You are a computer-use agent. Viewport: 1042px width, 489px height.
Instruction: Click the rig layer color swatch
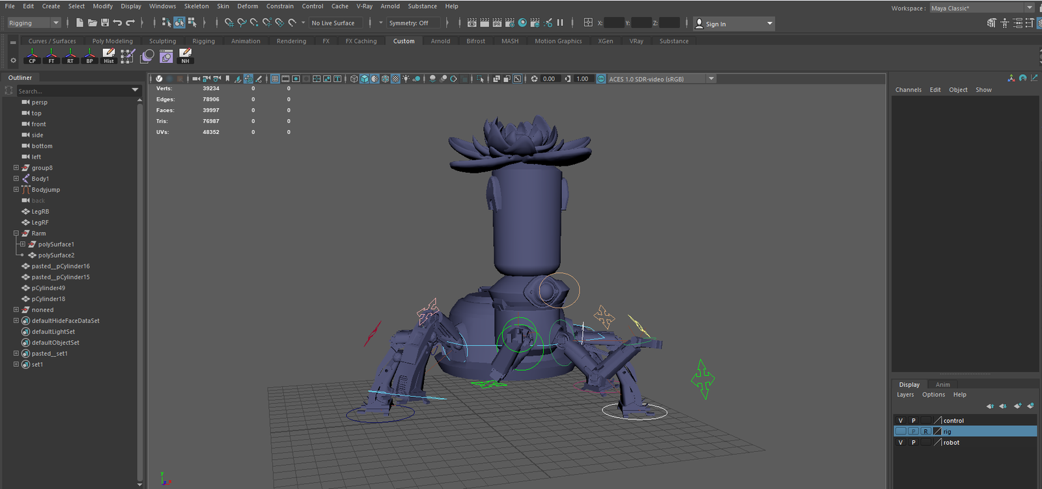pos(938,432)
